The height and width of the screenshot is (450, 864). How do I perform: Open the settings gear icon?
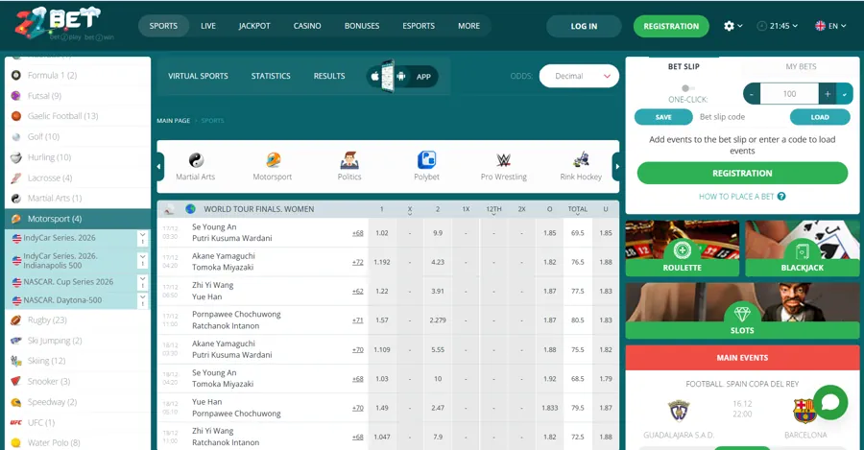[x=729, y=26]
